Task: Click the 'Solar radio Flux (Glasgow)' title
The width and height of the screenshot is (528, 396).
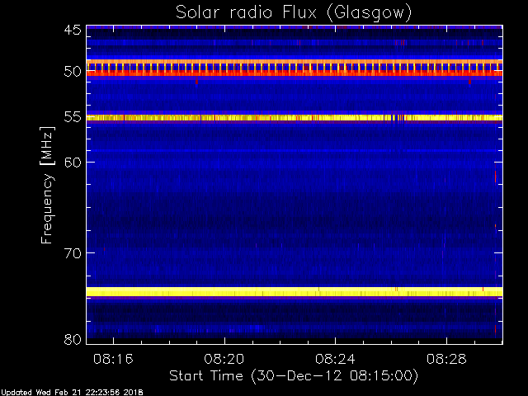Action: point(294,13)
